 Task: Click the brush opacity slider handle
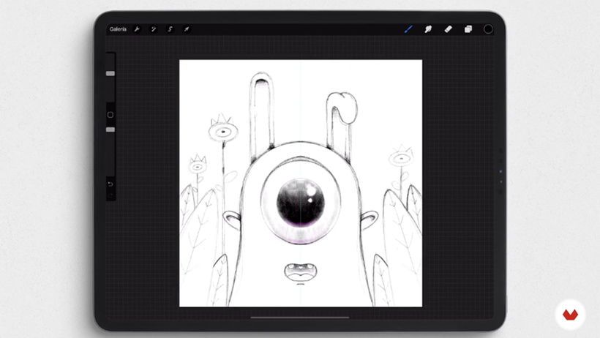point(110,129)
